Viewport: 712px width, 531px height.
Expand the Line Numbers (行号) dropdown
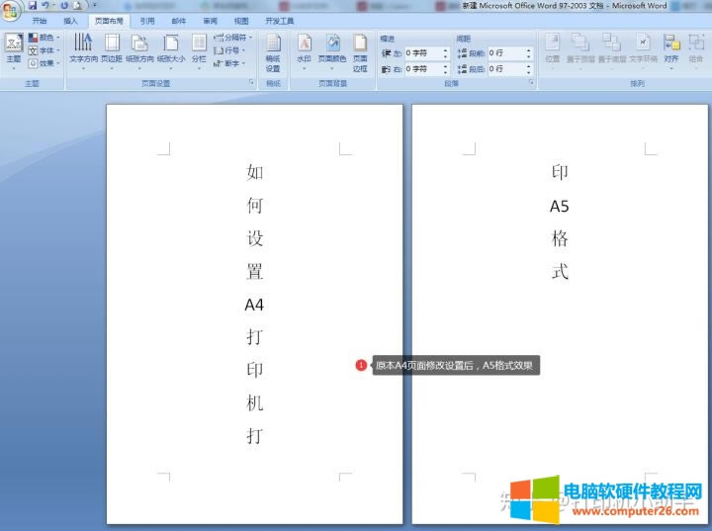pyautogui.click(x=229, y=50)
